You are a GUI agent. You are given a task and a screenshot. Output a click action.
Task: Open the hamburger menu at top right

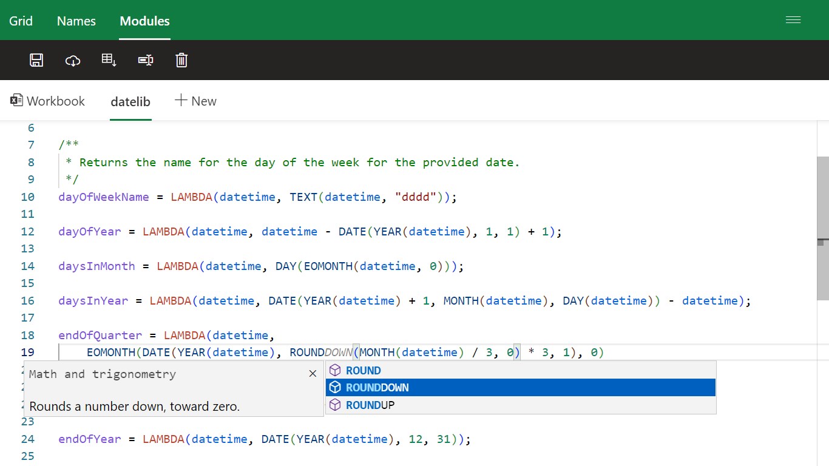click(793, 20)
